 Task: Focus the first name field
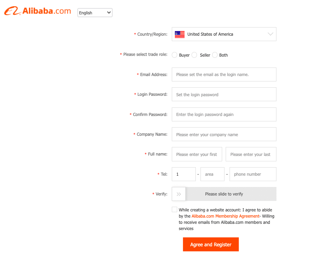197,154
